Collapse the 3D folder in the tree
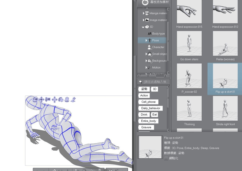The image size is (242, 171). click(143, 27)
